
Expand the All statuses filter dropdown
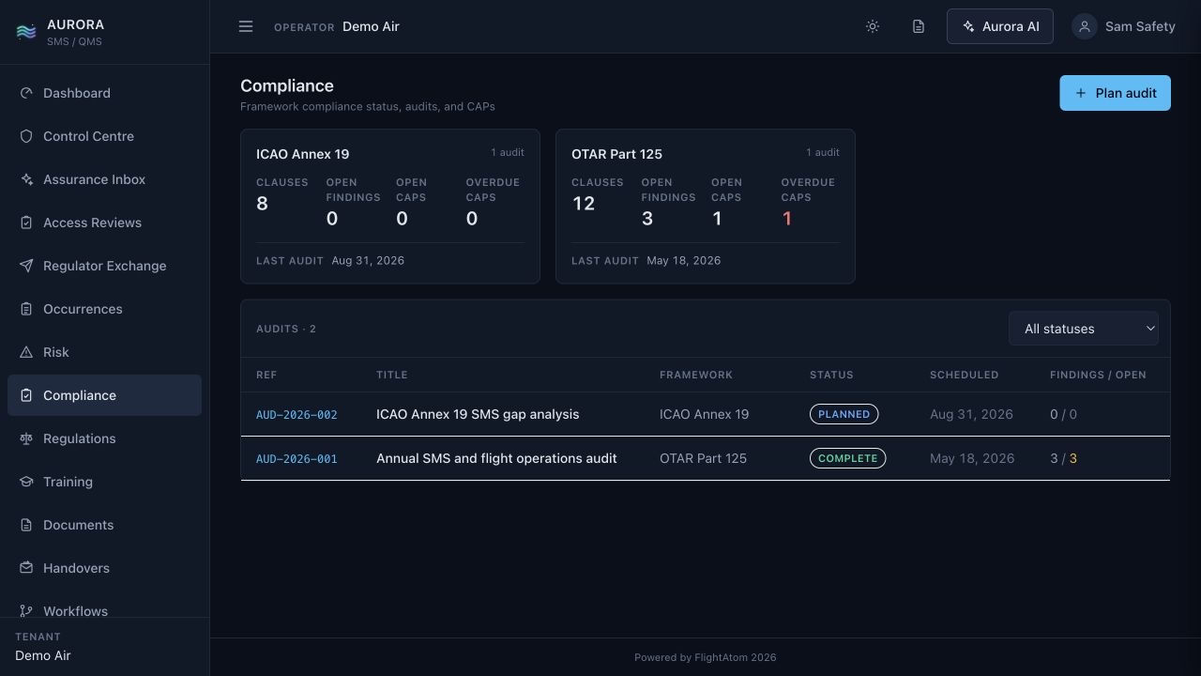pos(1084,329)
